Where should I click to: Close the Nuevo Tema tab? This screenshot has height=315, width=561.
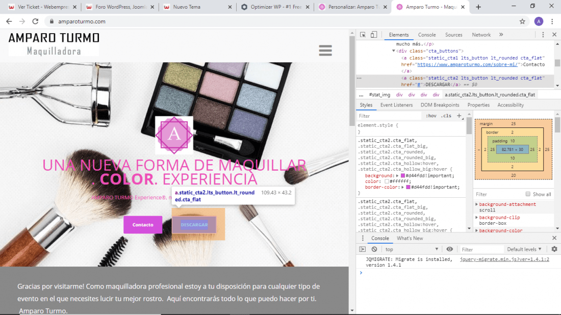tap(229, 7)
